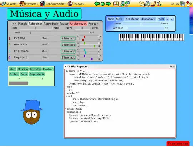
Task: Click Reproducir in the green recorder
Action: pyautogui.click(x=37, y=74)
